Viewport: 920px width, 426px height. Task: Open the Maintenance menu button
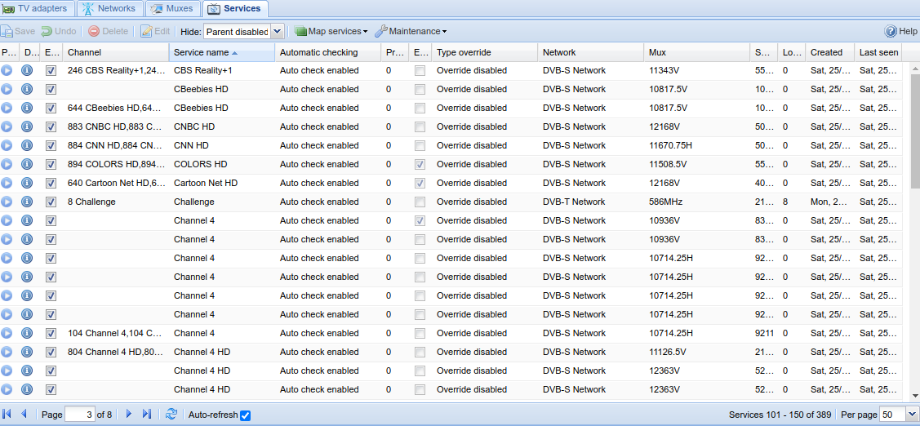point(411,31)
